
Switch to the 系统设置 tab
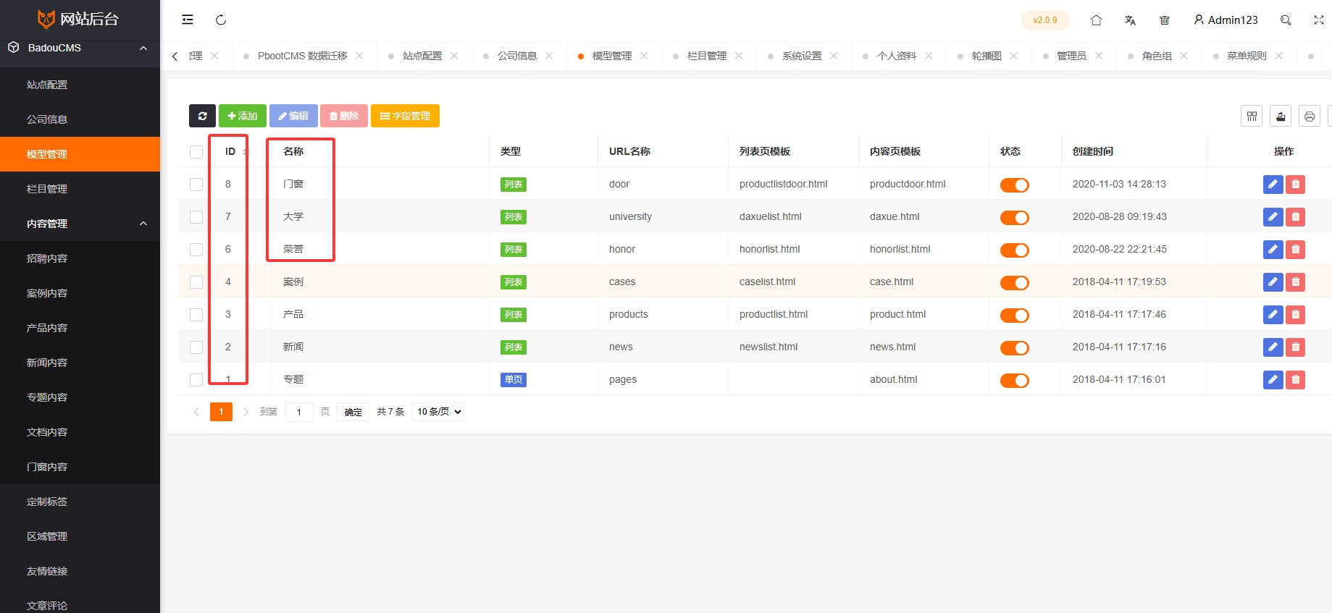click(x=802, y=56)
